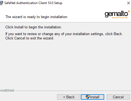Click the installer icon in title bar
This screenshot has width=131, height=101.
(1, 3)
